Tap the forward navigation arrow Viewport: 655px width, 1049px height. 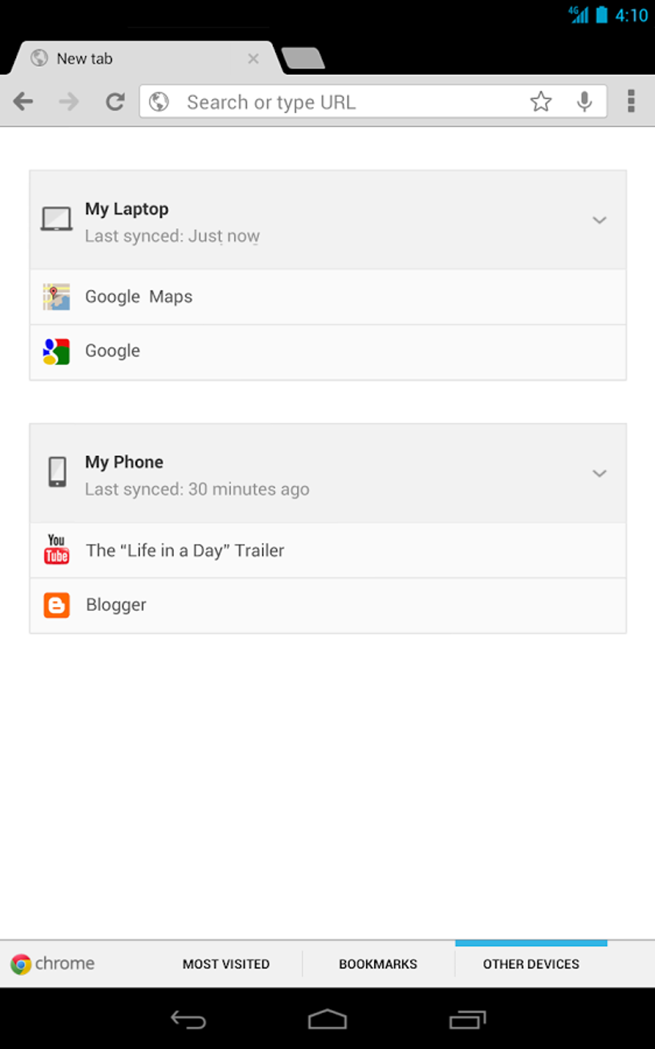tap(69, 101)
